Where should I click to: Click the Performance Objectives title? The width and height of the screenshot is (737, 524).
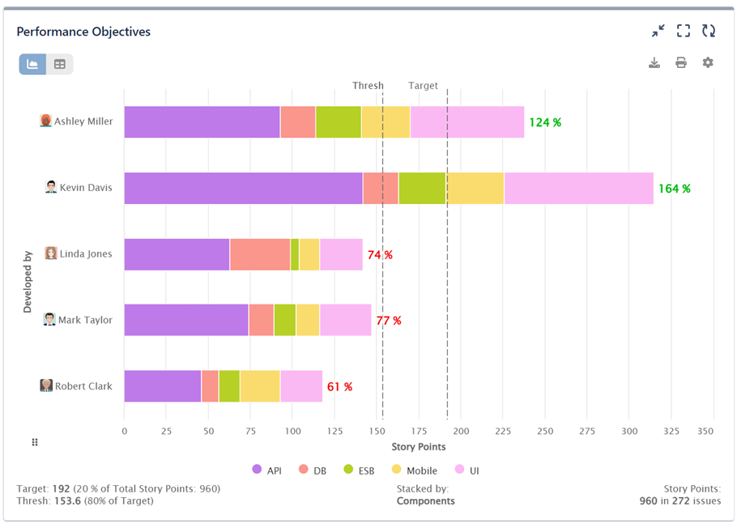click(x=83, y=32)
